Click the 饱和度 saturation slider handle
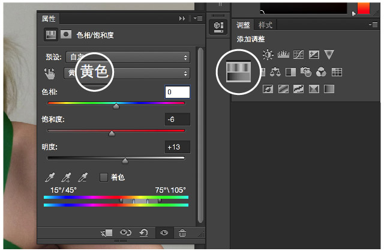Image resolution: width=384 pixels, height=251 pixels. [x=112, y=133]
